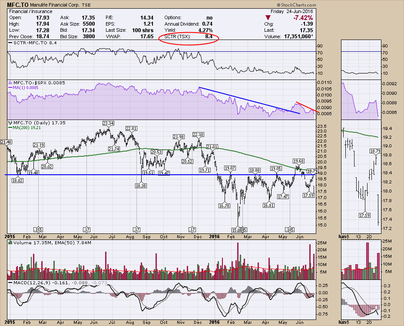Click the SCTR (TSX) value 8.4
Screen dimensions: 404x326
coord(209,37)
